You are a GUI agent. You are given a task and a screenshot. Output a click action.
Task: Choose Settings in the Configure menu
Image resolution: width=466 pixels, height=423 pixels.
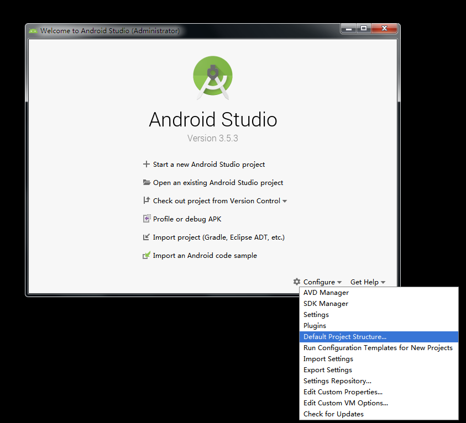379,315
